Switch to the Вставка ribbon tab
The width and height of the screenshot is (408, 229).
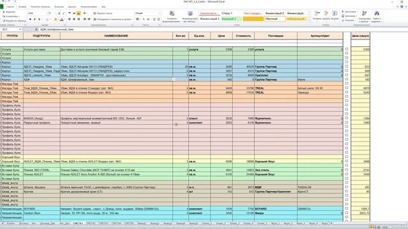point(22,7)
